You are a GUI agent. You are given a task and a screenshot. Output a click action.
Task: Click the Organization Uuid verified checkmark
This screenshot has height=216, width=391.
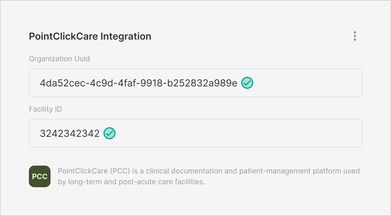[x=247, y=83]
